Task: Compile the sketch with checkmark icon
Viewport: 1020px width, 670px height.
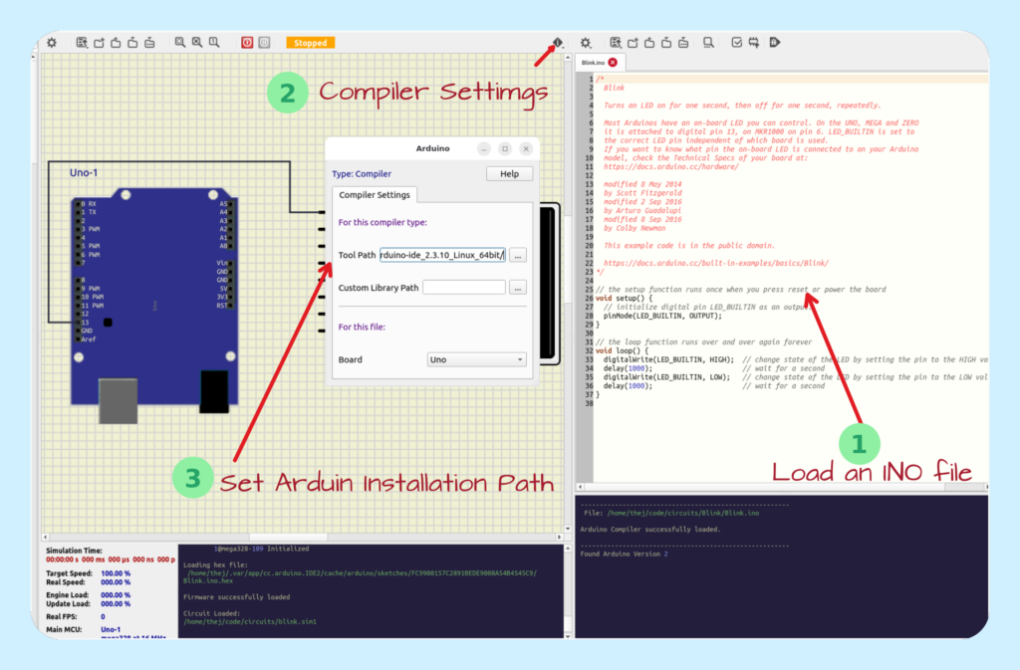Action: [736, 43]
